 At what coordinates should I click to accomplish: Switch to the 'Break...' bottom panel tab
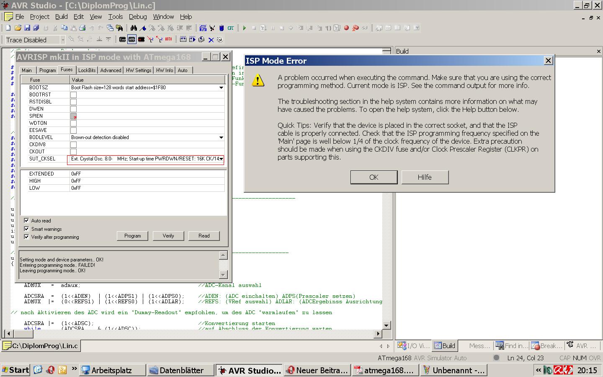[546, 346]
